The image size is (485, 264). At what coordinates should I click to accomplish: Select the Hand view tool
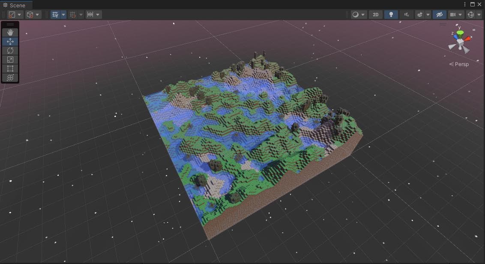point(10,33)
